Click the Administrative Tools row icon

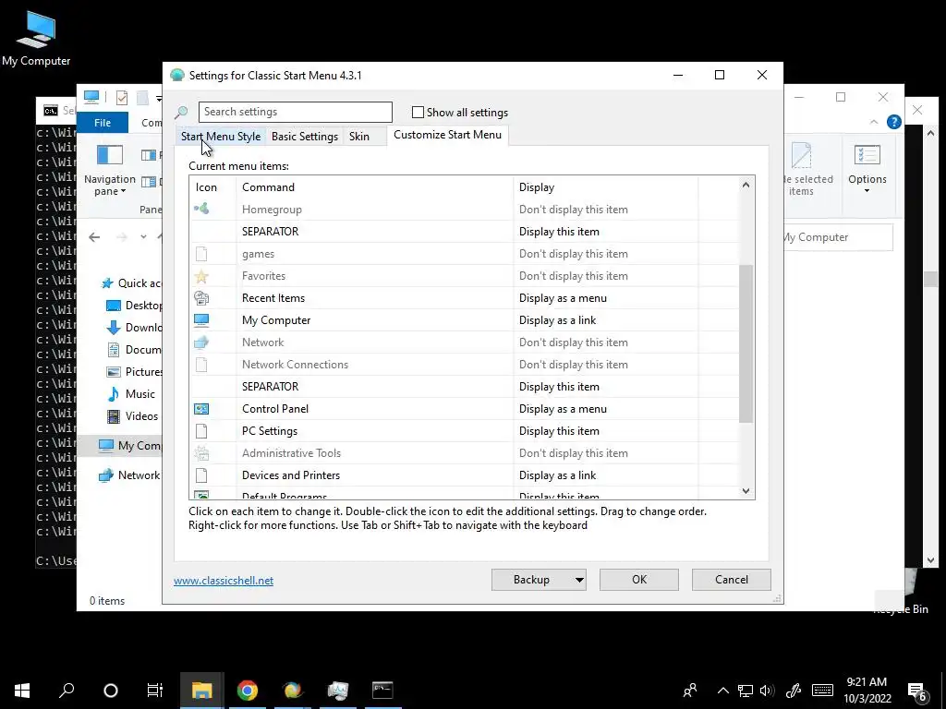click(x=201, y=452)
